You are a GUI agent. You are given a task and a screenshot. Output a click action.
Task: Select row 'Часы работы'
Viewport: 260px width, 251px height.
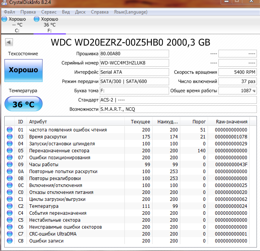(x=127, y=165)
